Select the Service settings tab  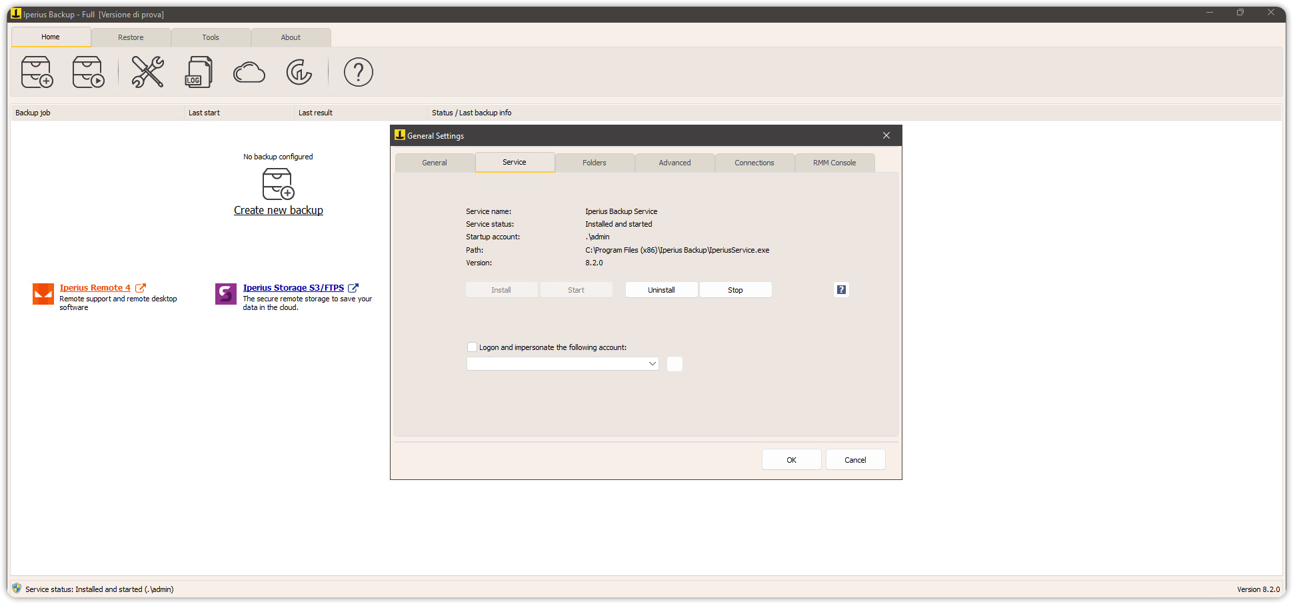[515, 162]
